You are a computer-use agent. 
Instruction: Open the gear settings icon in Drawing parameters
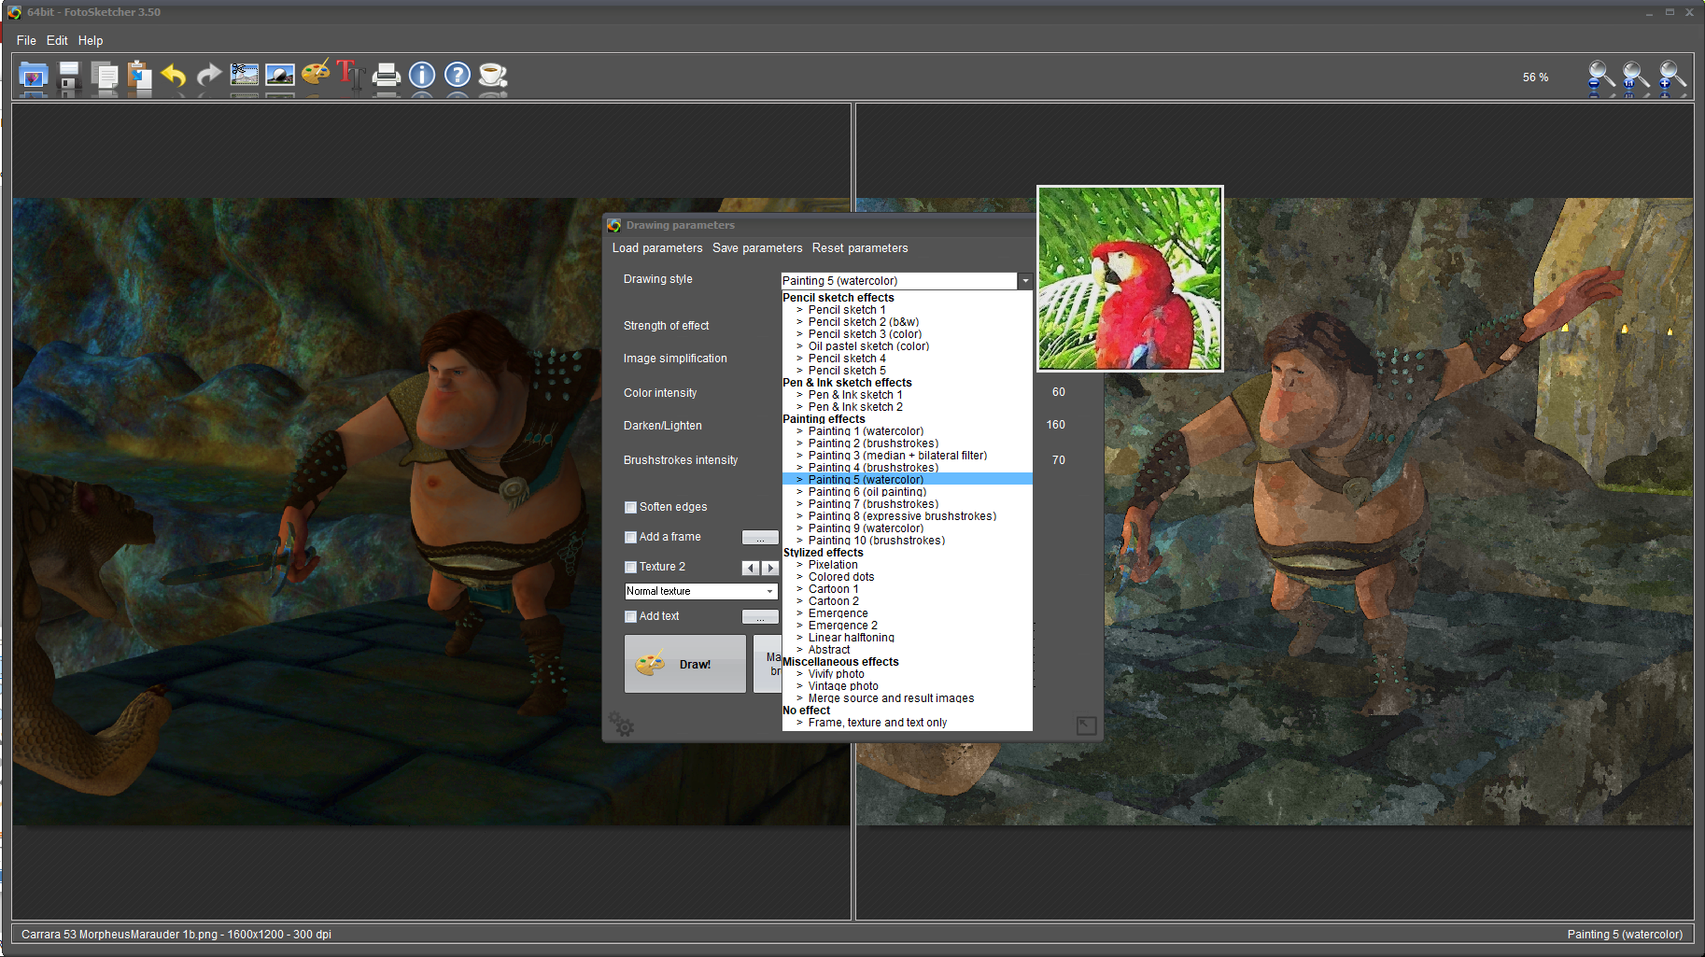coord(622,725)
